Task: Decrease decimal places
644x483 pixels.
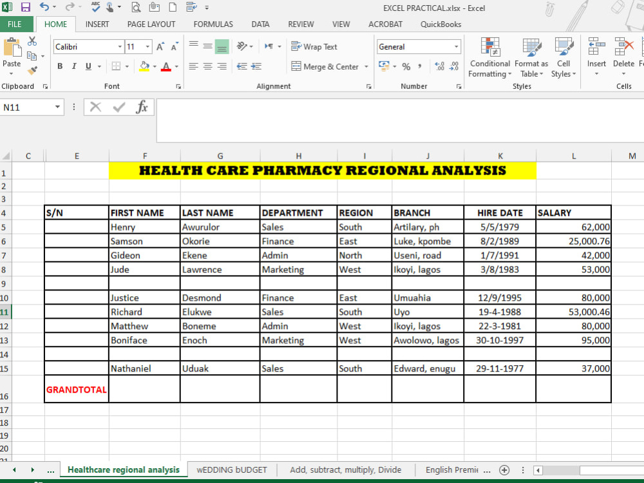Action: click(x=454, y=66)
